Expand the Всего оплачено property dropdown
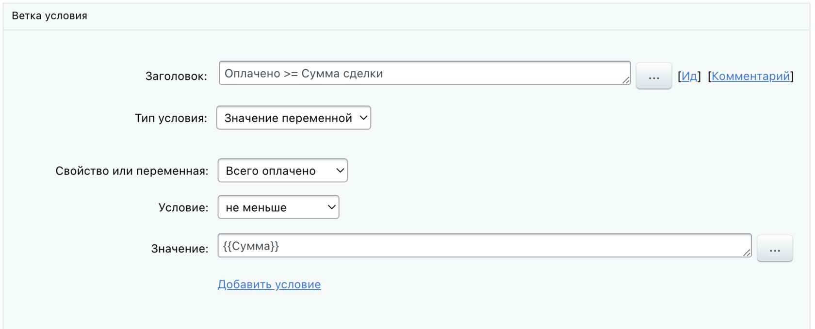The width and height of the screenshot is (815, 329). pyautogui.click(x=282, y=171)
